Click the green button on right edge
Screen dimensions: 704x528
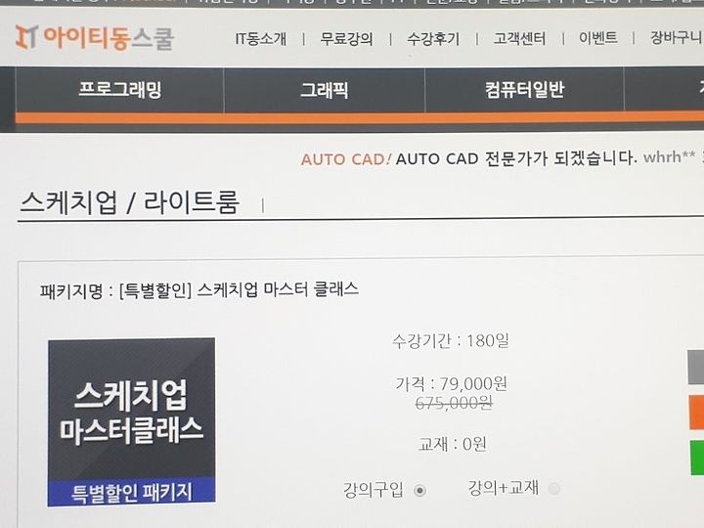697,457
